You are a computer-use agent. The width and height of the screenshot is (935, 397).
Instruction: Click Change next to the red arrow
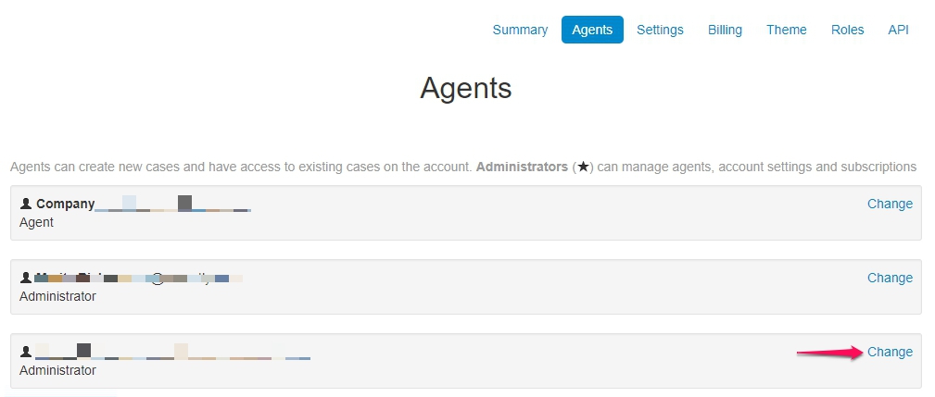click(x=890, y=352)
